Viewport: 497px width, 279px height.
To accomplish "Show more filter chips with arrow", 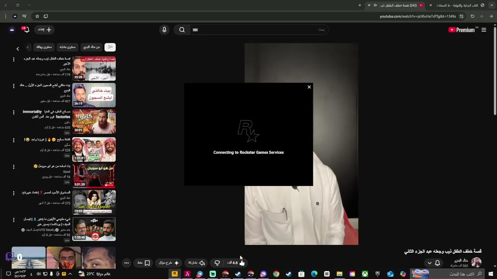I will click(17, 49).
